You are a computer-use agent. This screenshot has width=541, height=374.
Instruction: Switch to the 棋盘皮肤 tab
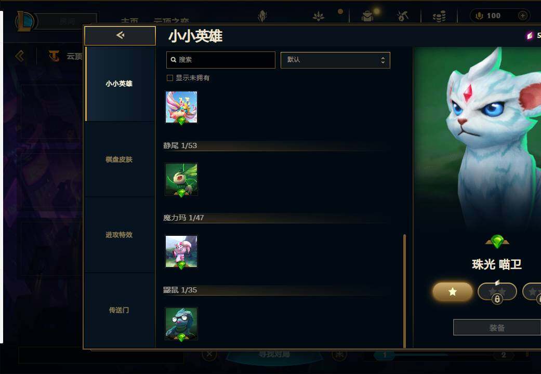[119, 159]
